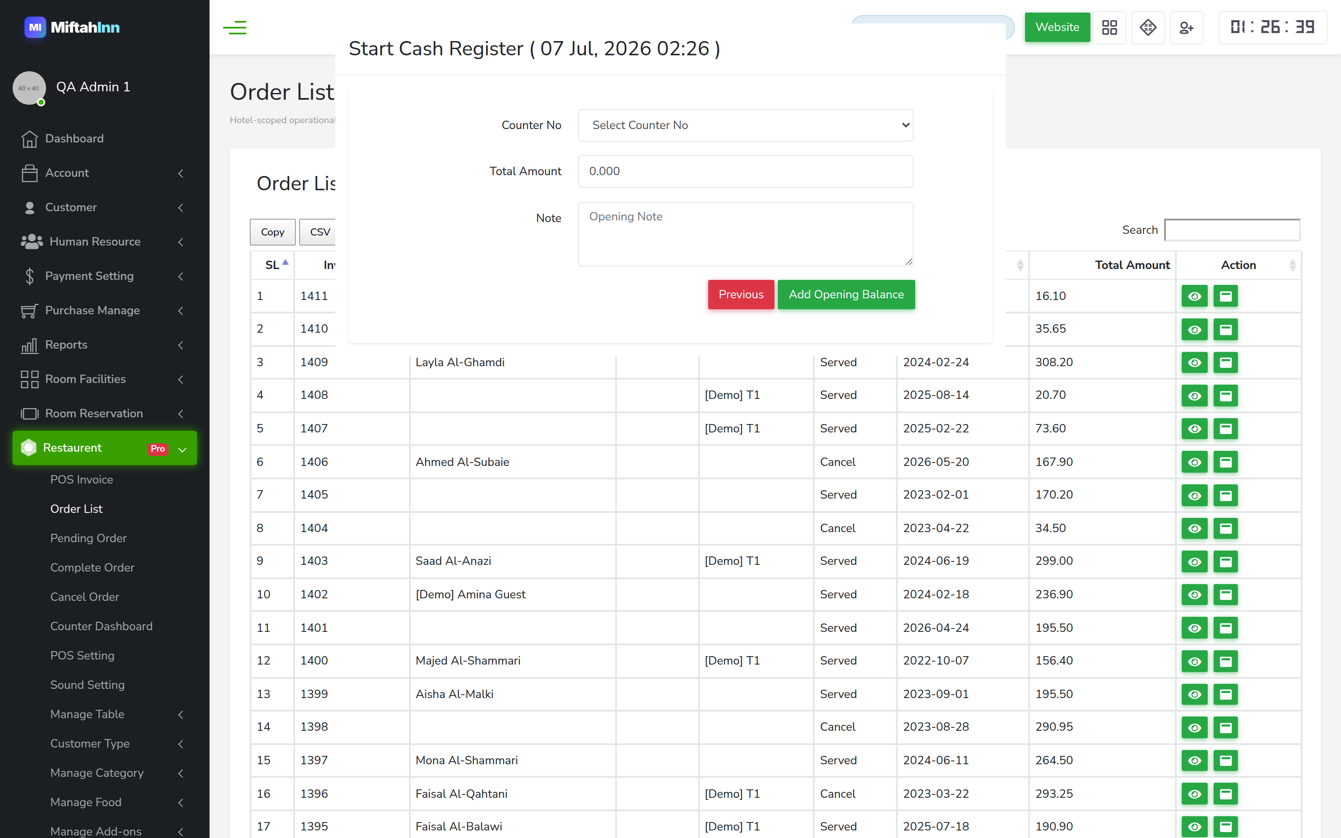Expand the Customer sidebar menu
The height and width of the screenshot is (838, 1341).
pyautogui.click(x=104, y=207)
